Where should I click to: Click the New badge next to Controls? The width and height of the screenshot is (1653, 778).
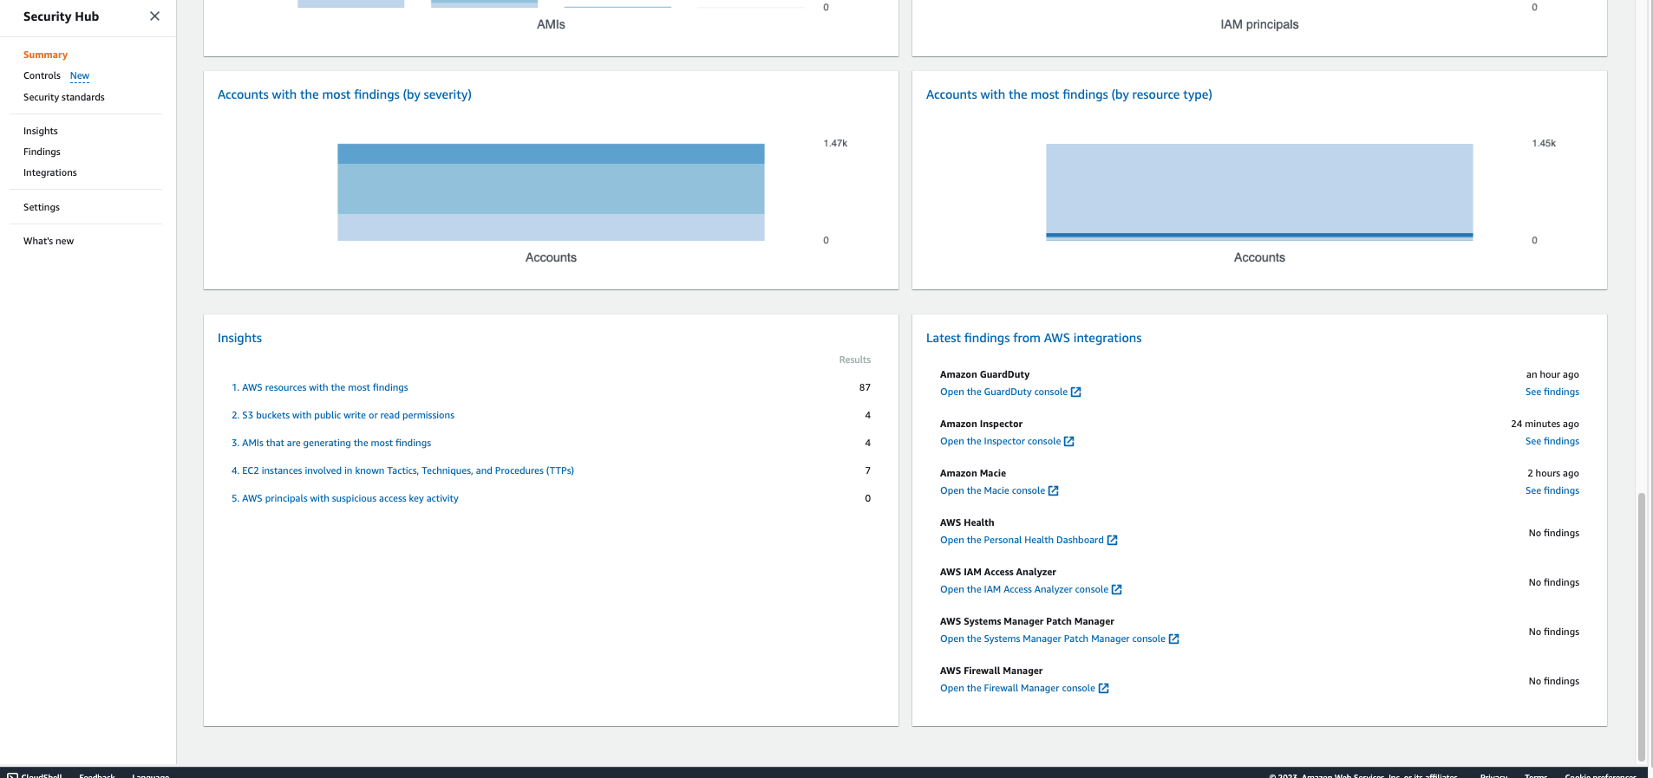coord(80,75)
